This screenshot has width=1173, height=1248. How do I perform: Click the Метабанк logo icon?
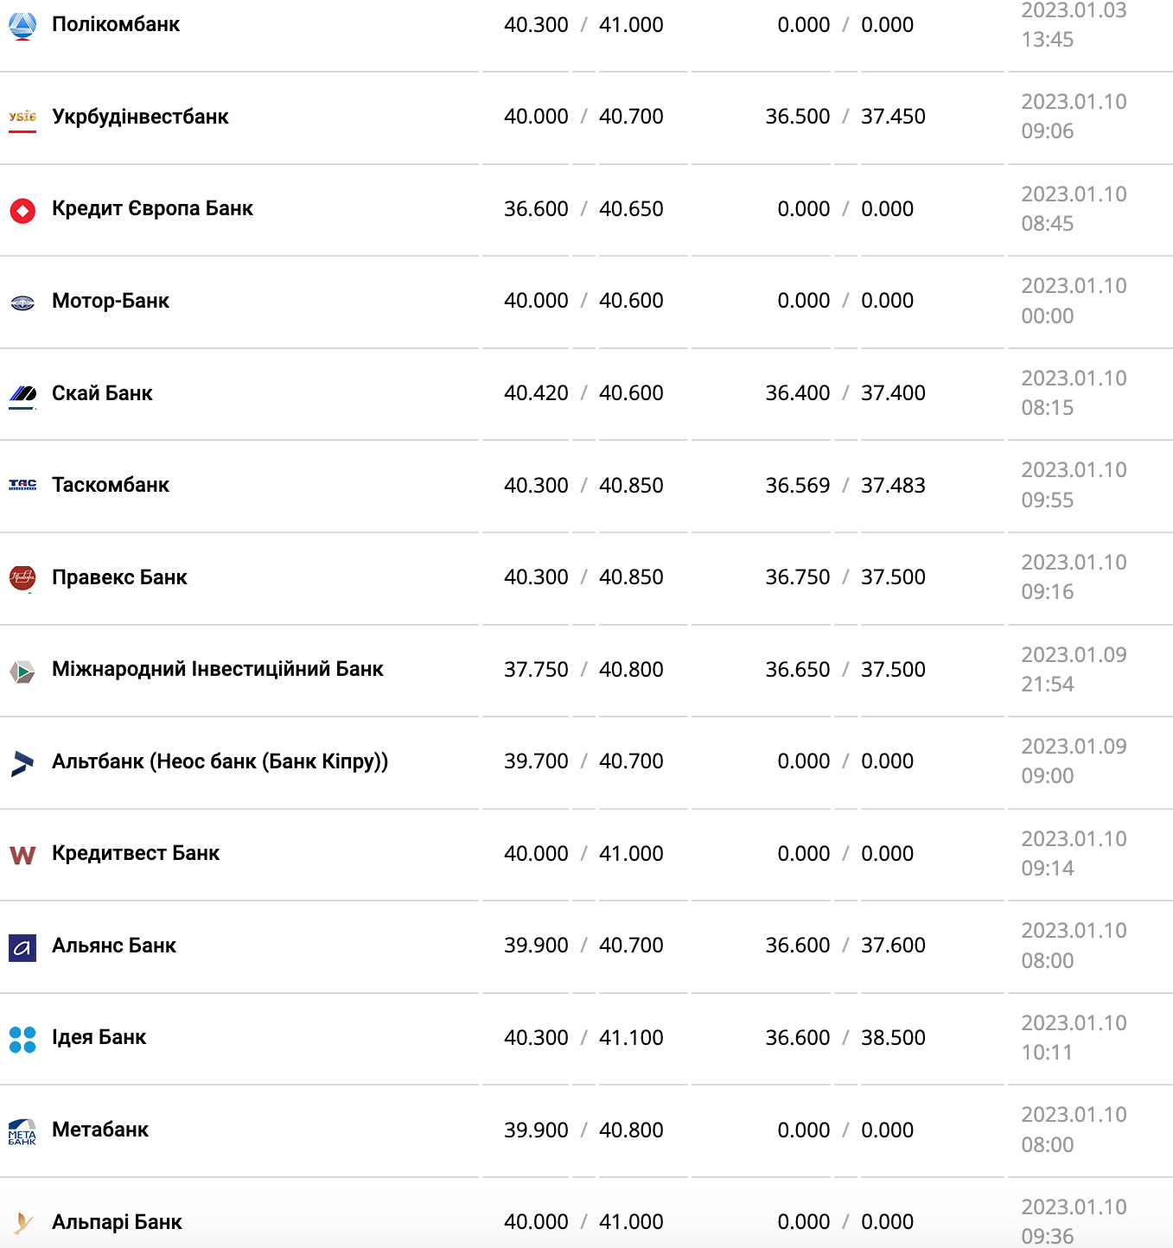pos(22,1131)
